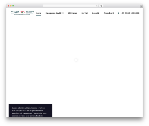Click the round extension icon beside address bar

tap(101, 6)
